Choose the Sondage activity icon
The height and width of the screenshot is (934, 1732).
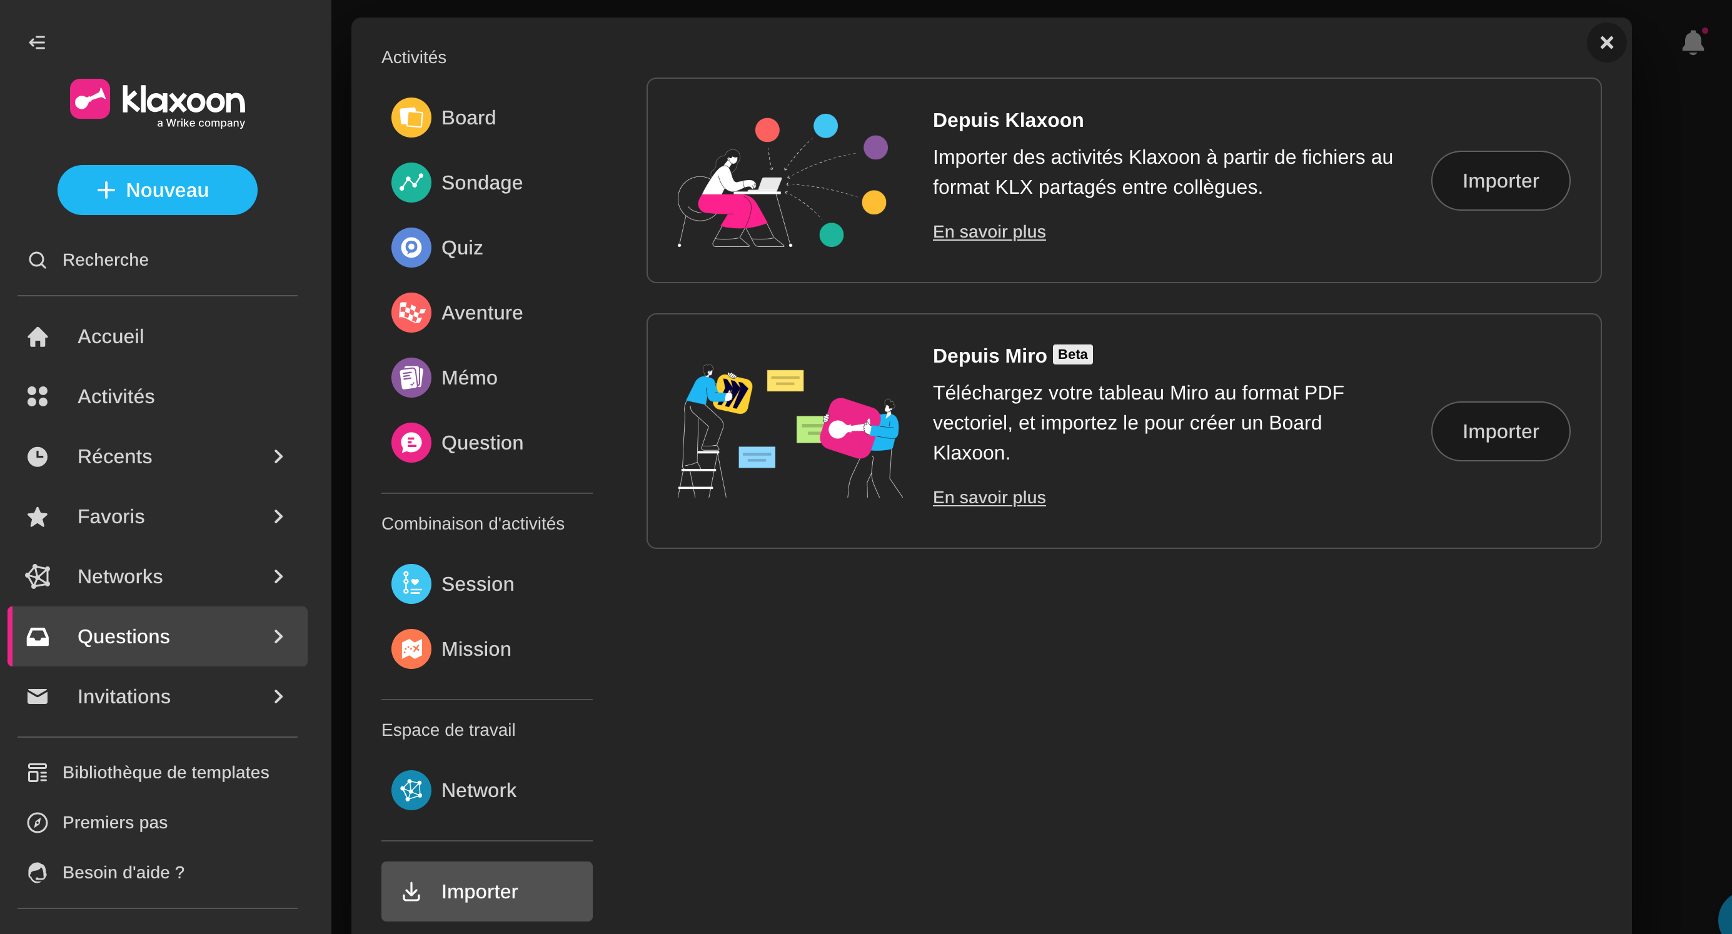[411, 182]
